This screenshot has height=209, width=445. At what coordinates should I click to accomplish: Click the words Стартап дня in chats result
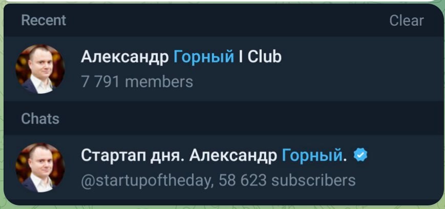133,156
